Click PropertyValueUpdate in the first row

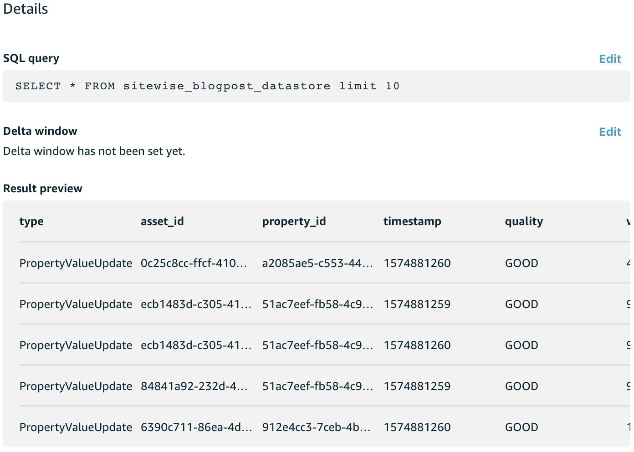pos(76,263)
